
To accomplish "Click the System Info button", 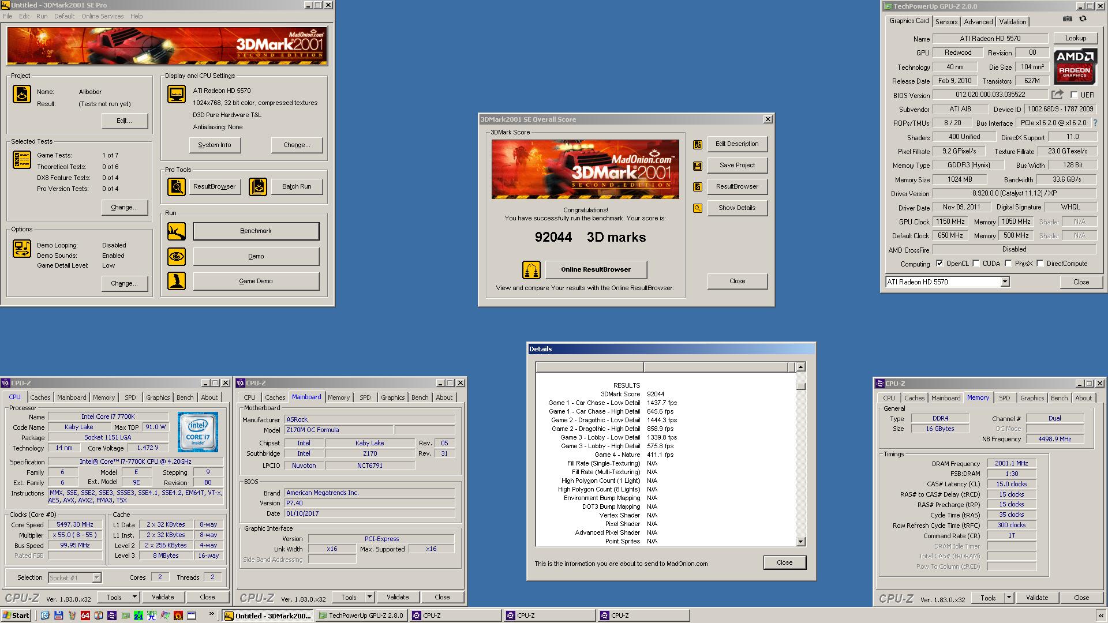I will click(x=215, y=145).
